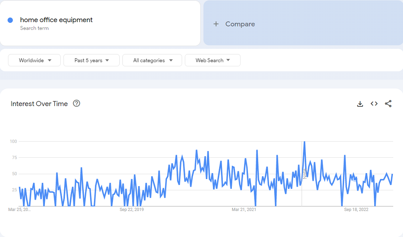Click the 100 value on the y-axis
Screen dimensions: 403x237
point(13,141)
